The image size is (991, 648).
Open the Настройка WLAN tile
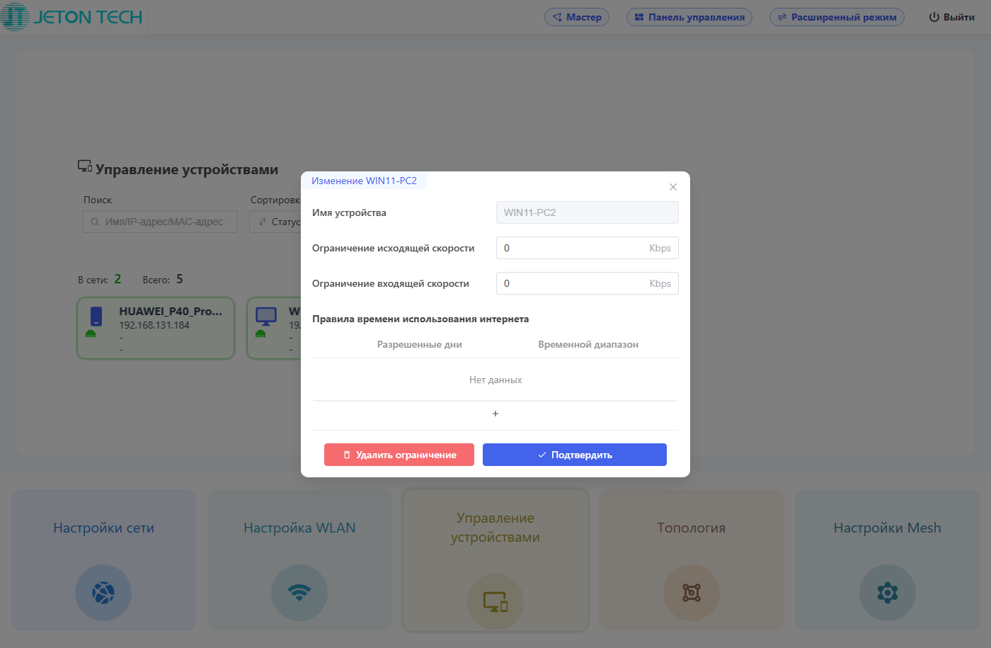click(299, 559)
